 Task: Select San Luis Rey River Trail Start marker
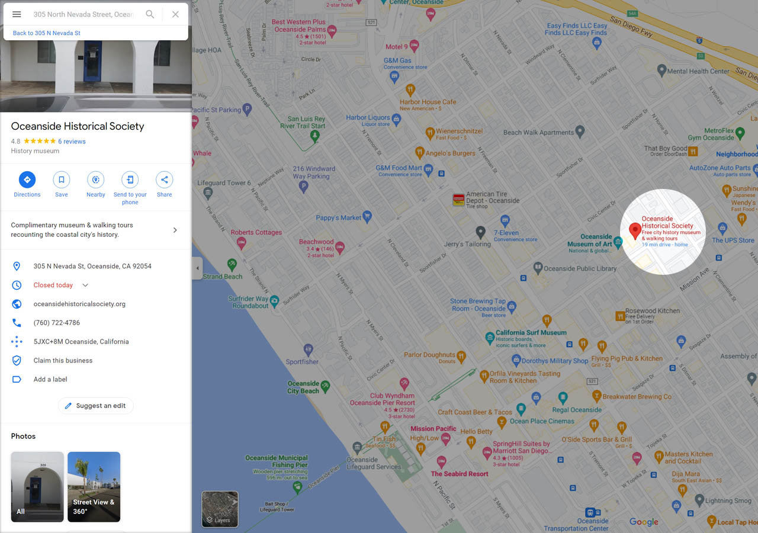tap(315, 136)
